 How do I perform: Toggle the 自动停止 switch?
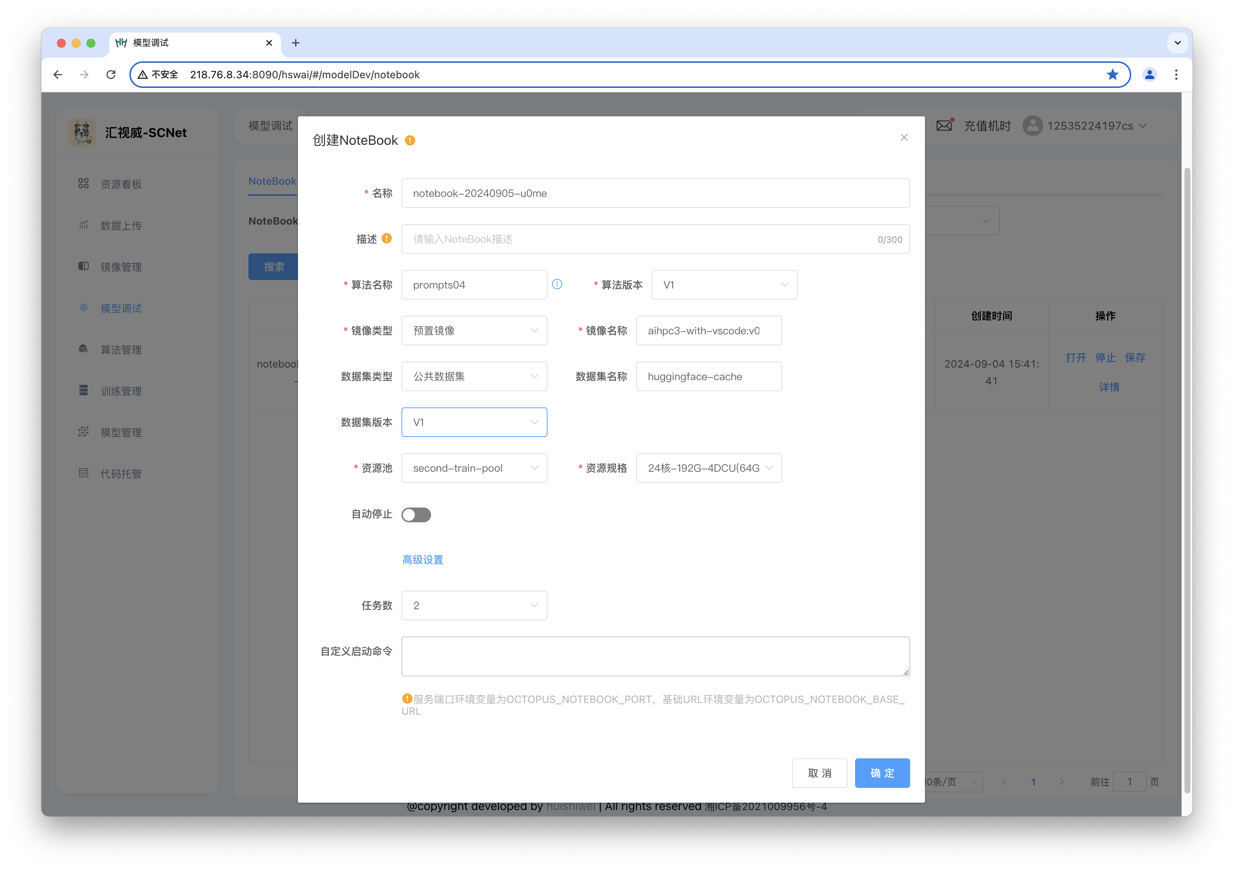pos(416,515)
